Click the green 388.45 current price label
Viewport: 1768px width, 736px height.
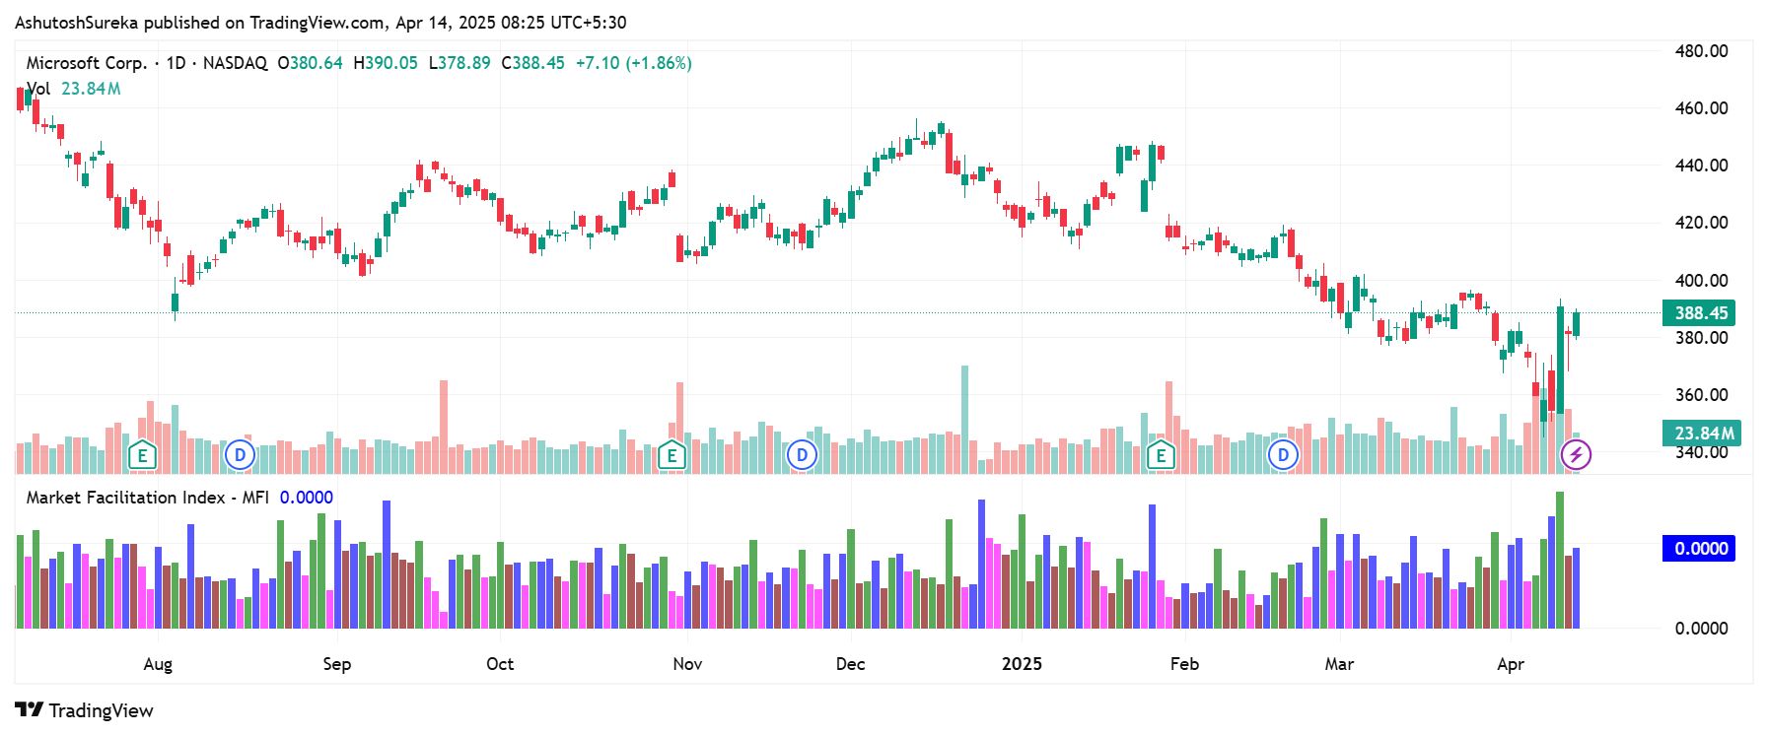click(1700, 313)
